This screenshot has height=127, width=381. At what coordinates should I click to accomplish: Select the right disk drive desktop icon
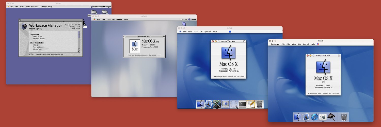(105, 12)
